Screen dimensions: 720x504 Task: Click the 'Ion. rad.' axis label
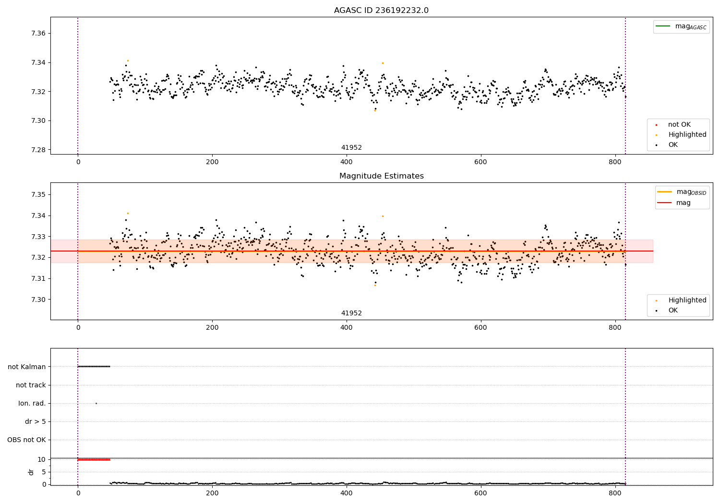coord(32,403)
